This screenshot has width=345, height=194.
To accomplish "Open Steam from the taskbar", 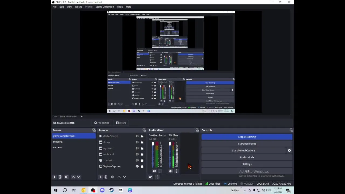I will [111, 190].
